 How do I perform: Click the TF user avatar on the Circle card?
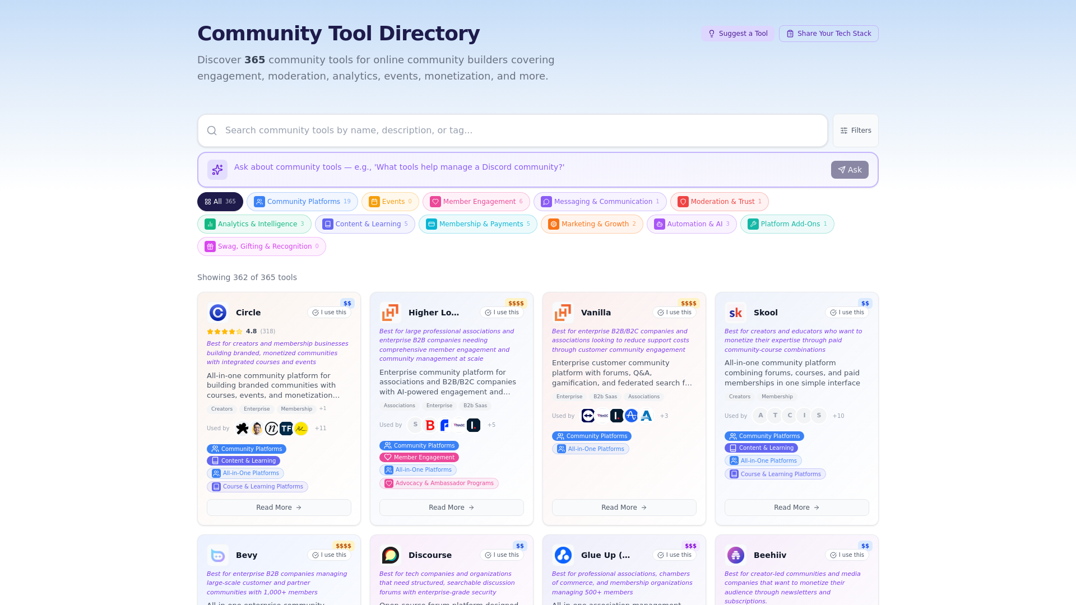pyautogui.click(x=286, y=429)
